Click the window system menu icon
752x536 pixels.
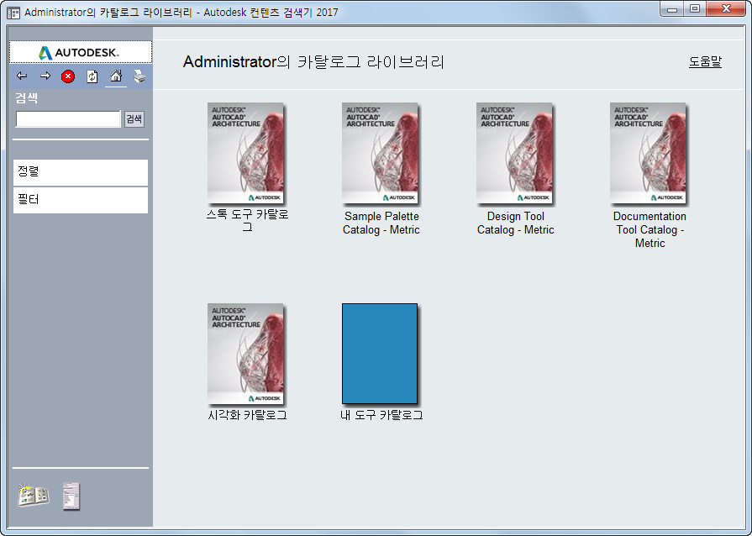click(x=13, y=13)
